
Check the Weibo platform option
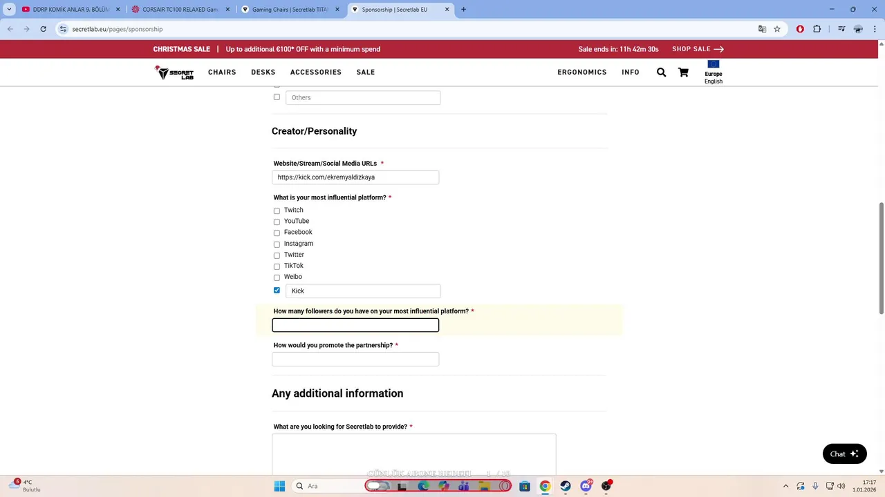[x=277, y=277]
